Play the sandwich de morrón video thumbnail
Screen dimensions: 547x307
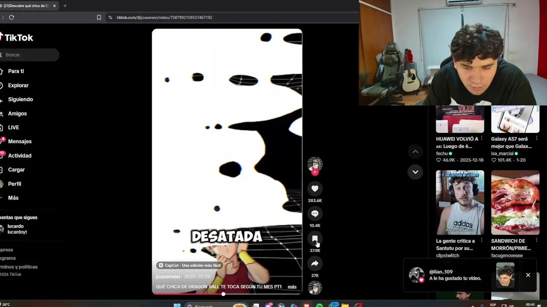[x=515, y=203]
